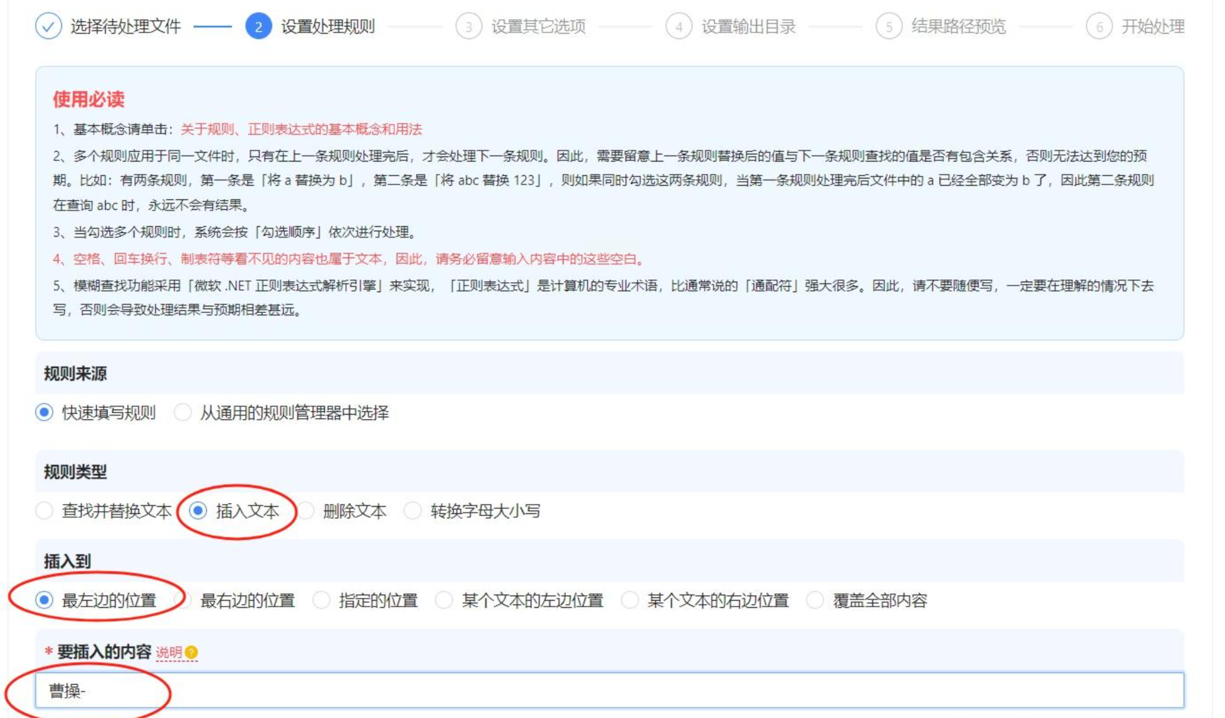The height and width of the screenshot is (718, 1225).
Task: Click the 要插入的内容 field label
Action: [x=104, y=652]
